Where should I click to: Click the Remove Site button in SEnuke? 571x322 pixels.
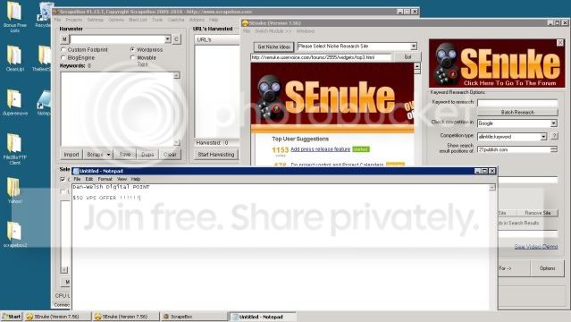point(538,213)
